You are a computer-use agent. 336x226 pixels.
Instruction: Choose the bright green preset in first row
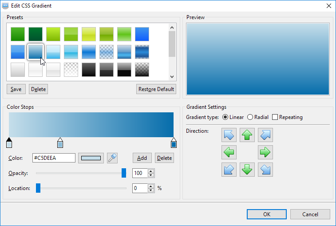point(18,34)
